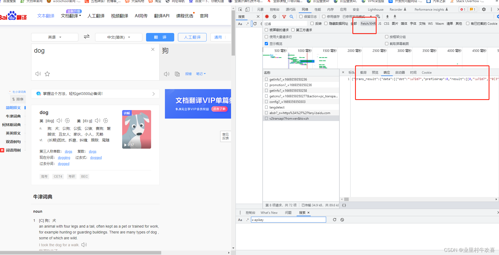Screen dimensions: 499x255
Task: Click the pretty-print braces icon
Action: tap(344, 205)
